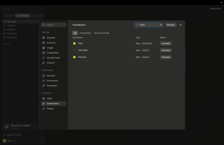Screen dimensions: 224x145
Task: Open Extensions settings
Action: [x=53, y=81]
